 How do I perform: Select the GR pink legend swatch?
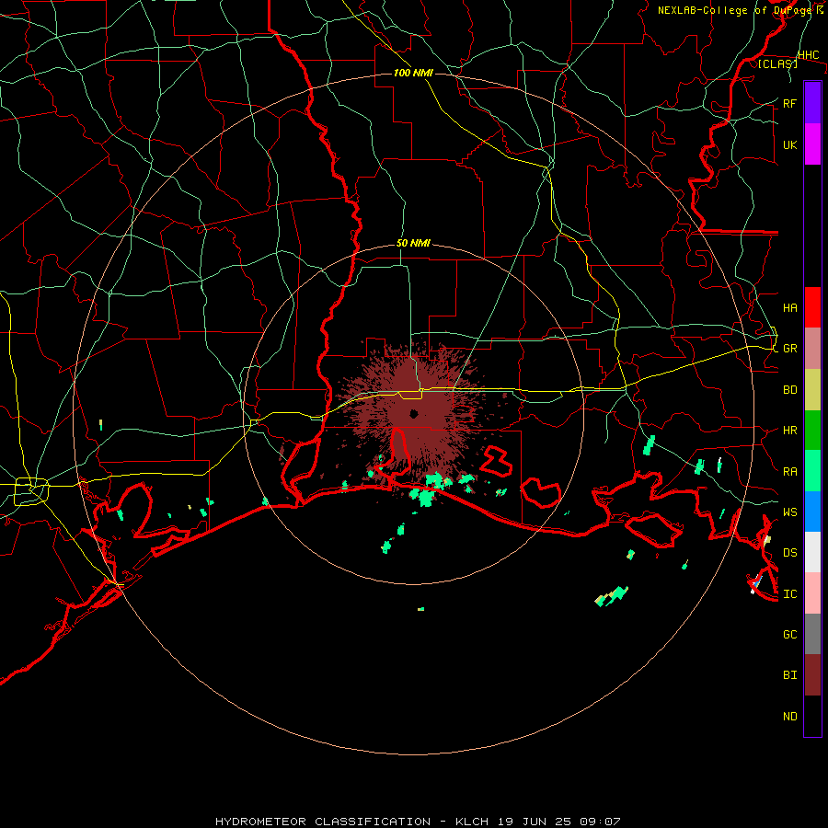(812, 349)
